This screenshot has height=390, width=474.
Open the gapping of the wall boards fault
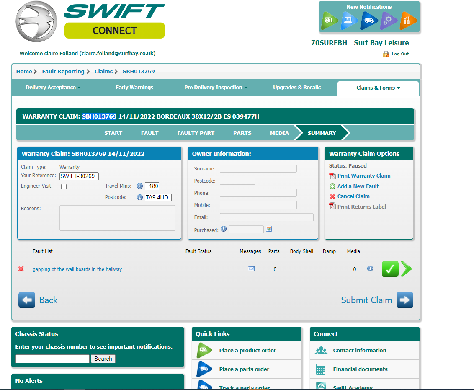pyautogui.click(x=77, y=269)
